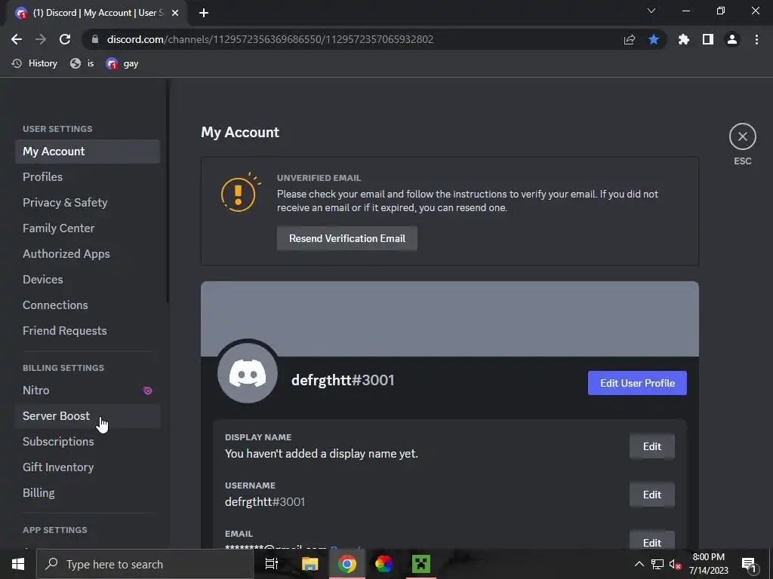Share this page via share icon

click(630, 39)
